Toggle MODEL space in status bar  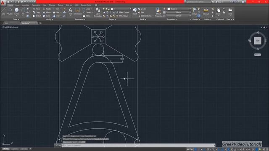[190, 149]
